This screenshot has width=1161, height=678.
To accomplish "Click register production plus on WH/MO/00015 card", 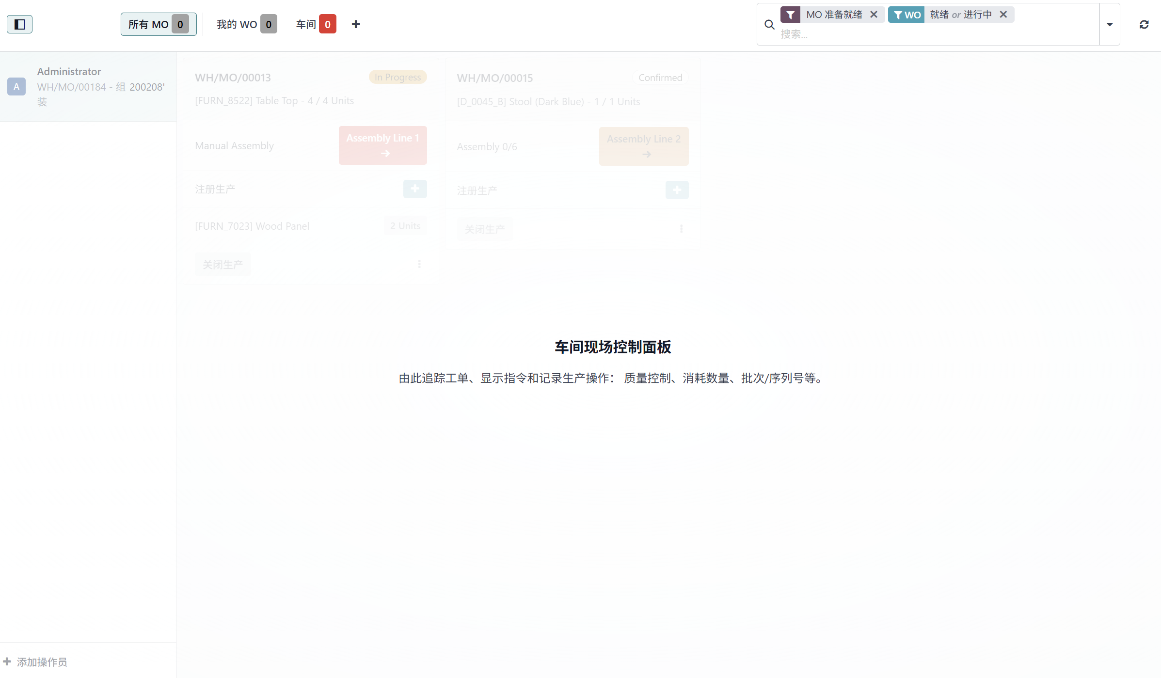I will [x=677, y=190].
